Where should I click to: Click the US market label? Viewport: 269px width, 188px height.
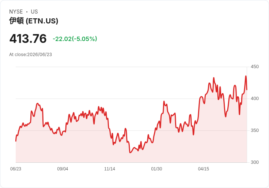point(34,12)
